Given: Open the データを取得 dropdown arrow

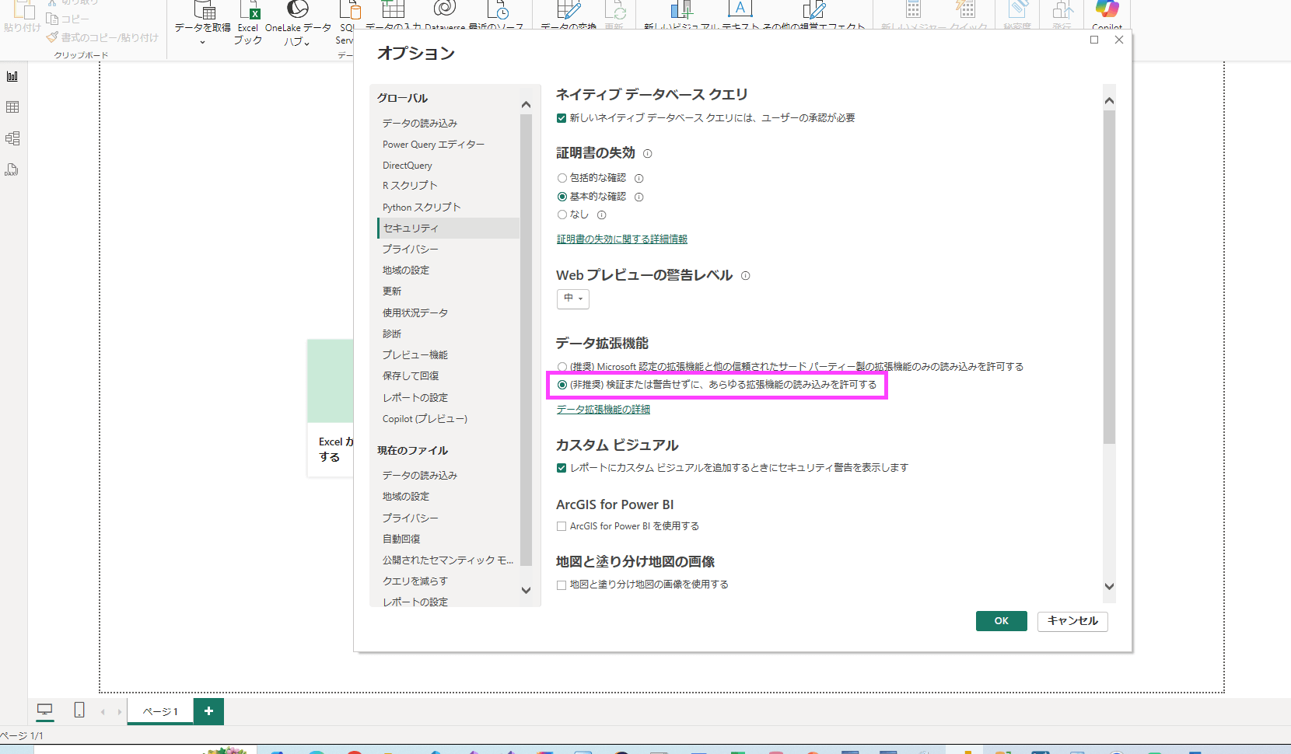Looking at the screenshot, I should pyautogui.click(x=202, y=42).
